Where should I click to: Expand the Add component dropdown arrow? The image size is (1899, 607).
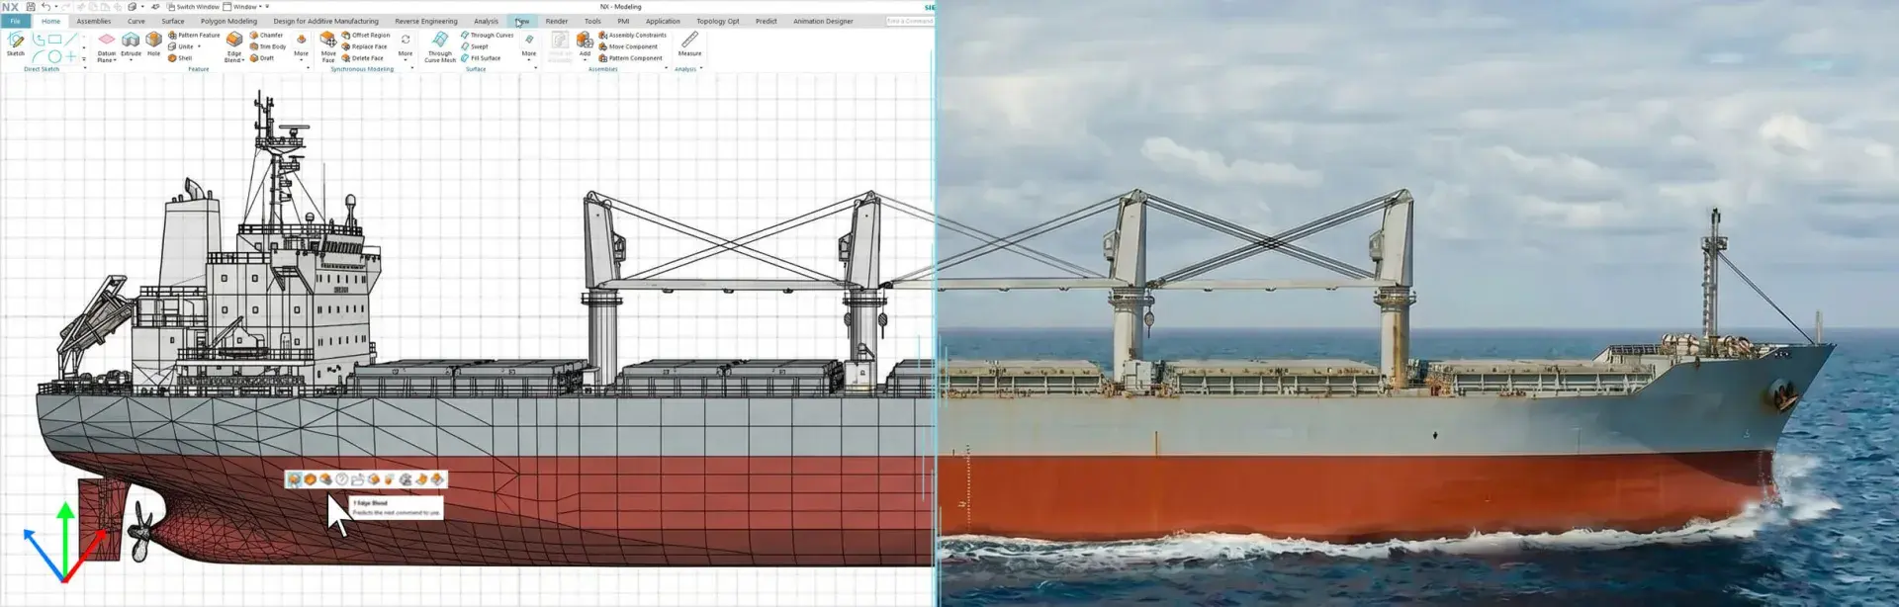pyautogui.click(x=585, y=59)
